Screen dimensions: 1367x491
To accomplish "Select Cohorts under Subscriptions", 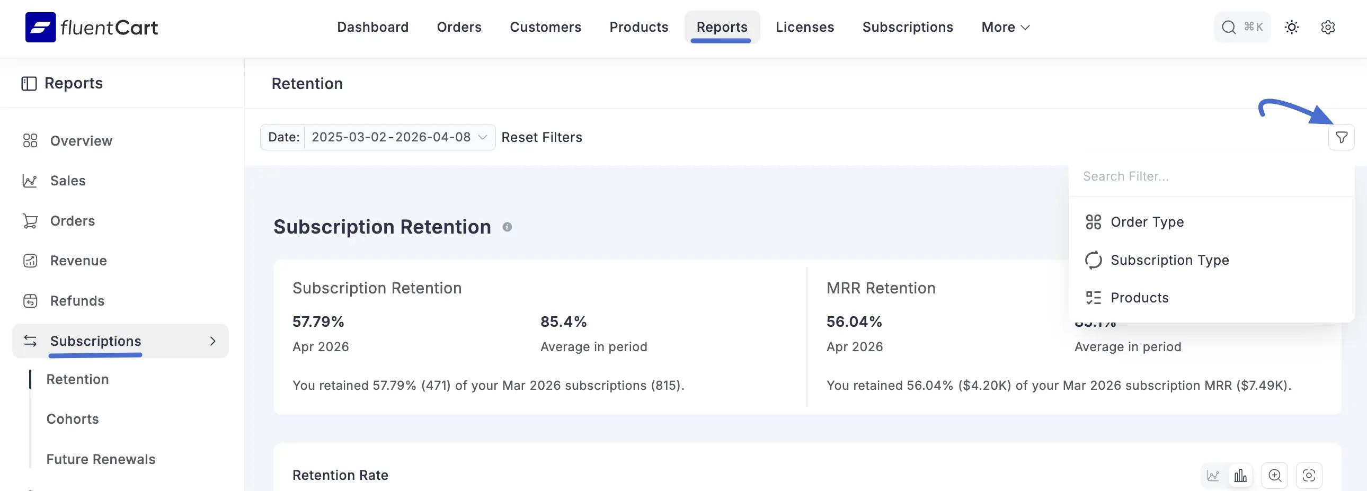I will [x=72, y=418].
